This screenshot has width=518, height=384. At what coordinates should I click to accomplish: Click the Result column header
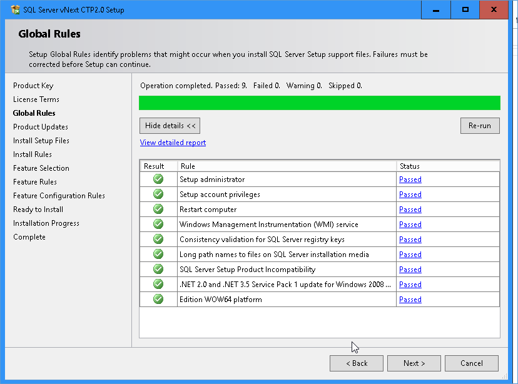[158, 166]
